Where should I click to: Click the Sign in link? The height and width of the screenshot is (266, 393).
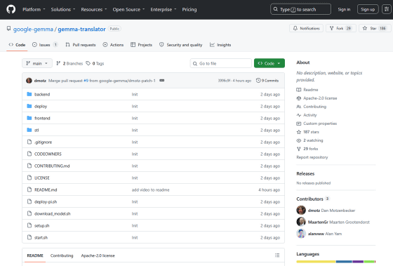(344, 10)
